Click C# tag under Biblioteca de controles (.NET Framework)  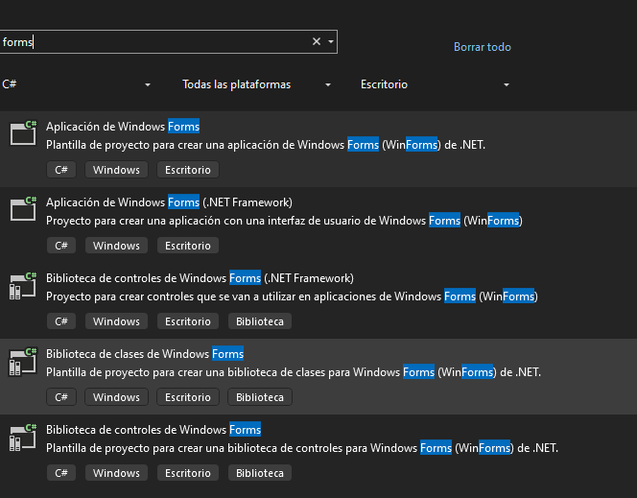pos(61,321)
